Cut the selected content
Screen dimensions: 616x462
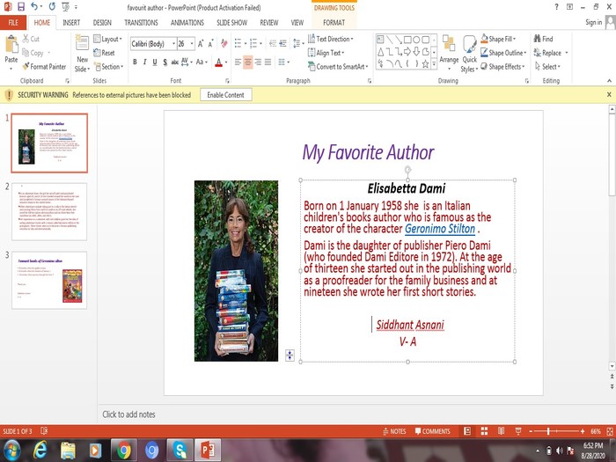click(x=31, y=39)
